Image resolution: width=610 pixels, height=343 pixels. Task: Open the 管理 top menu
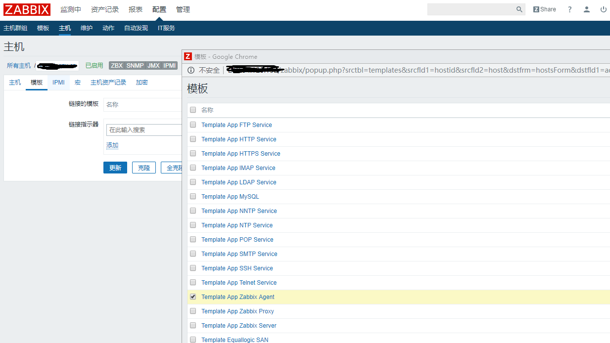(x=183, y=9)
